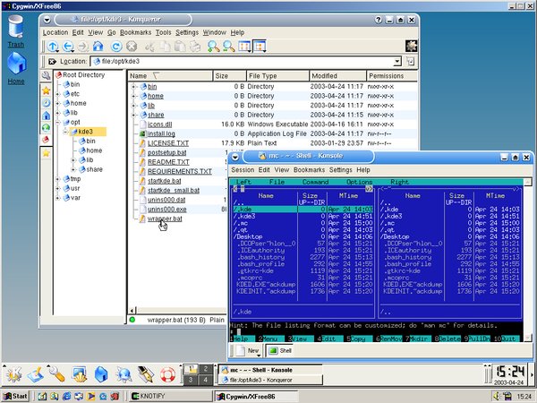Click inside the Location URL field

pos(242,61)
